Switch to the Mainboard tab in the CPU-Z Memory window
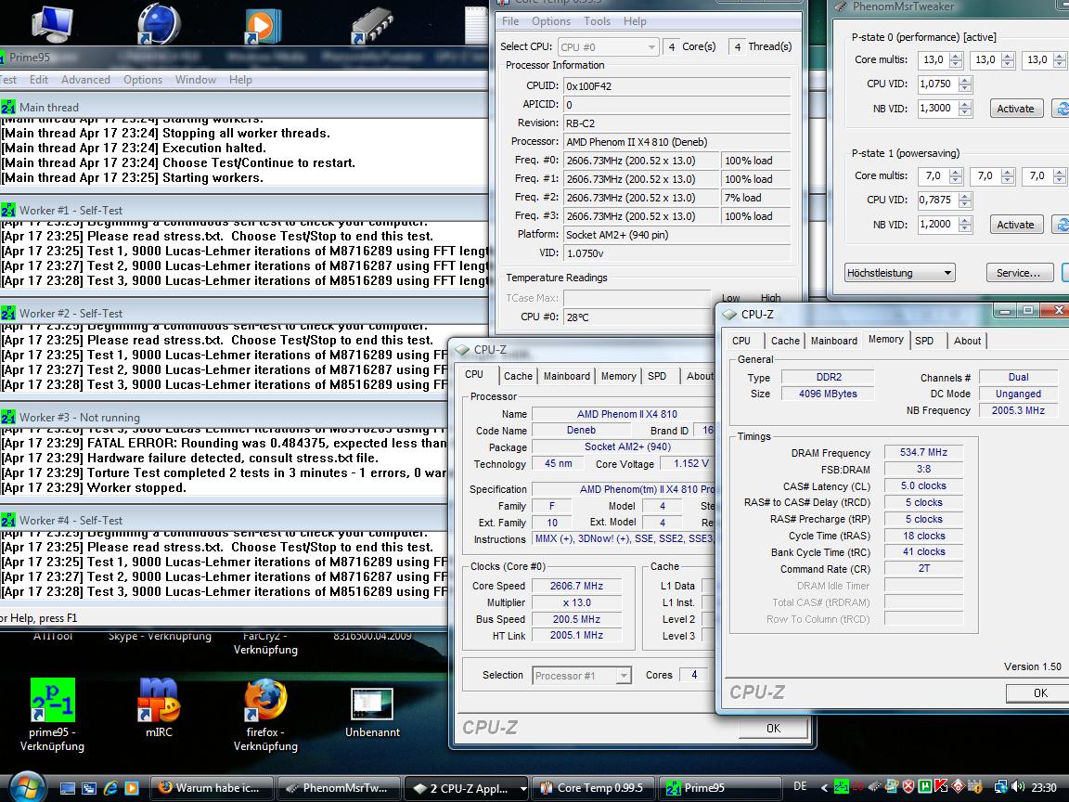This screenshot has width=1069, height=802. point(833,341)
